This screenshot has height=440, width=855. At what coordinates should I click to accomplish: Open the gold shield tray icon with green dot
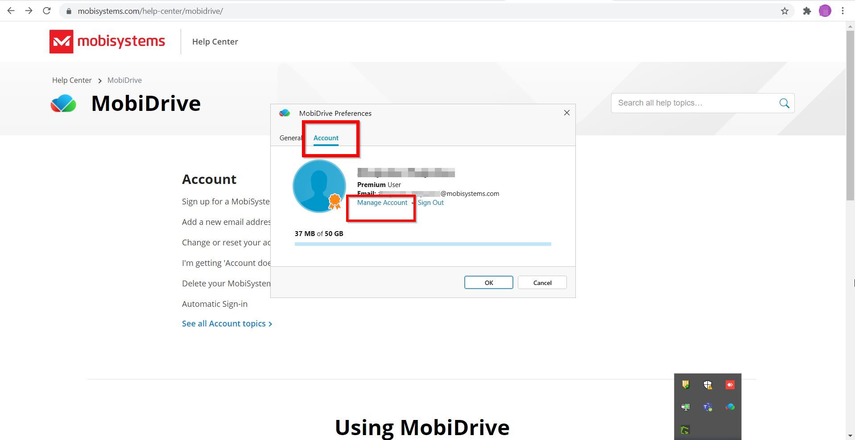tap(686, 384)
